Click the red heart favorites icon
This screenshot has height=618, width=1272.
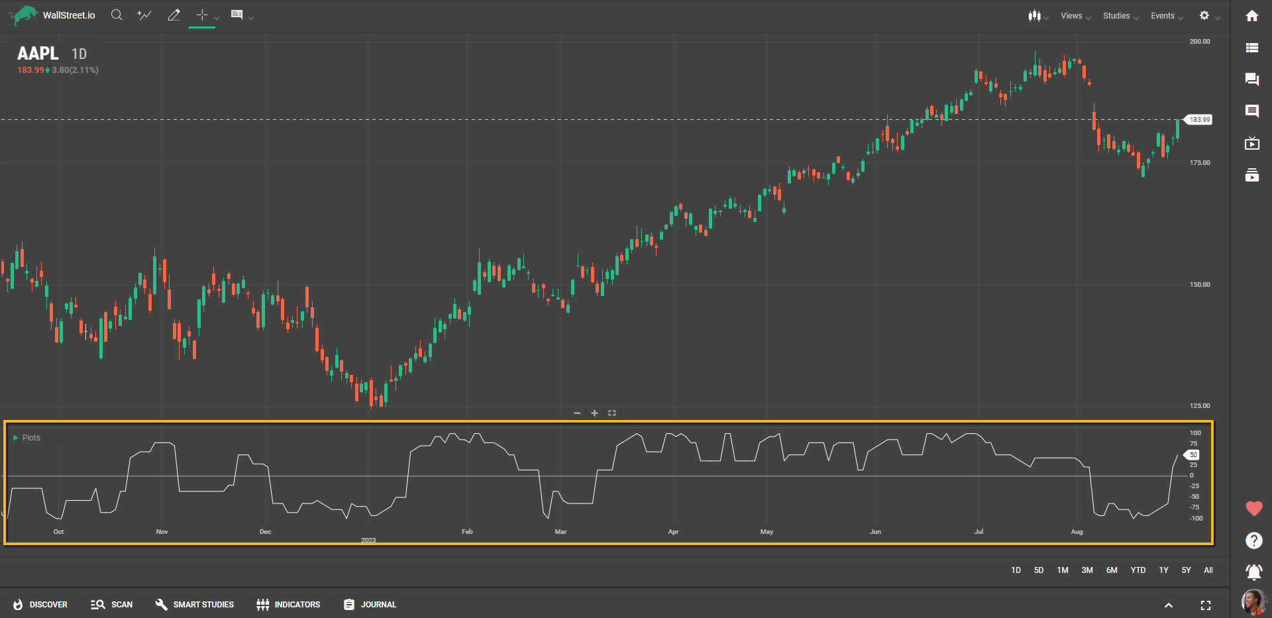[1253, 509]
